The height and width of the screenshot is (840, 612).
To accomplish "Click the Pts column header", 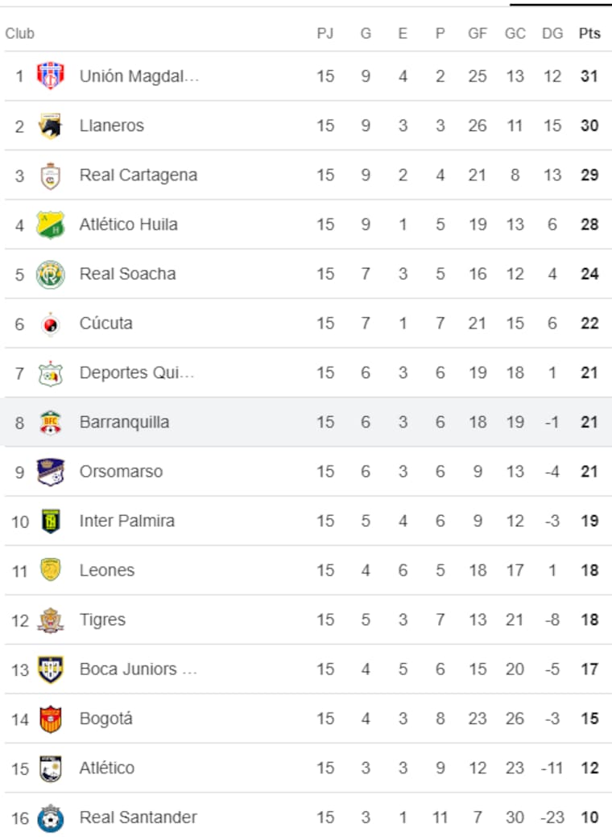I will pyautogui.click(x=589, y=34).
